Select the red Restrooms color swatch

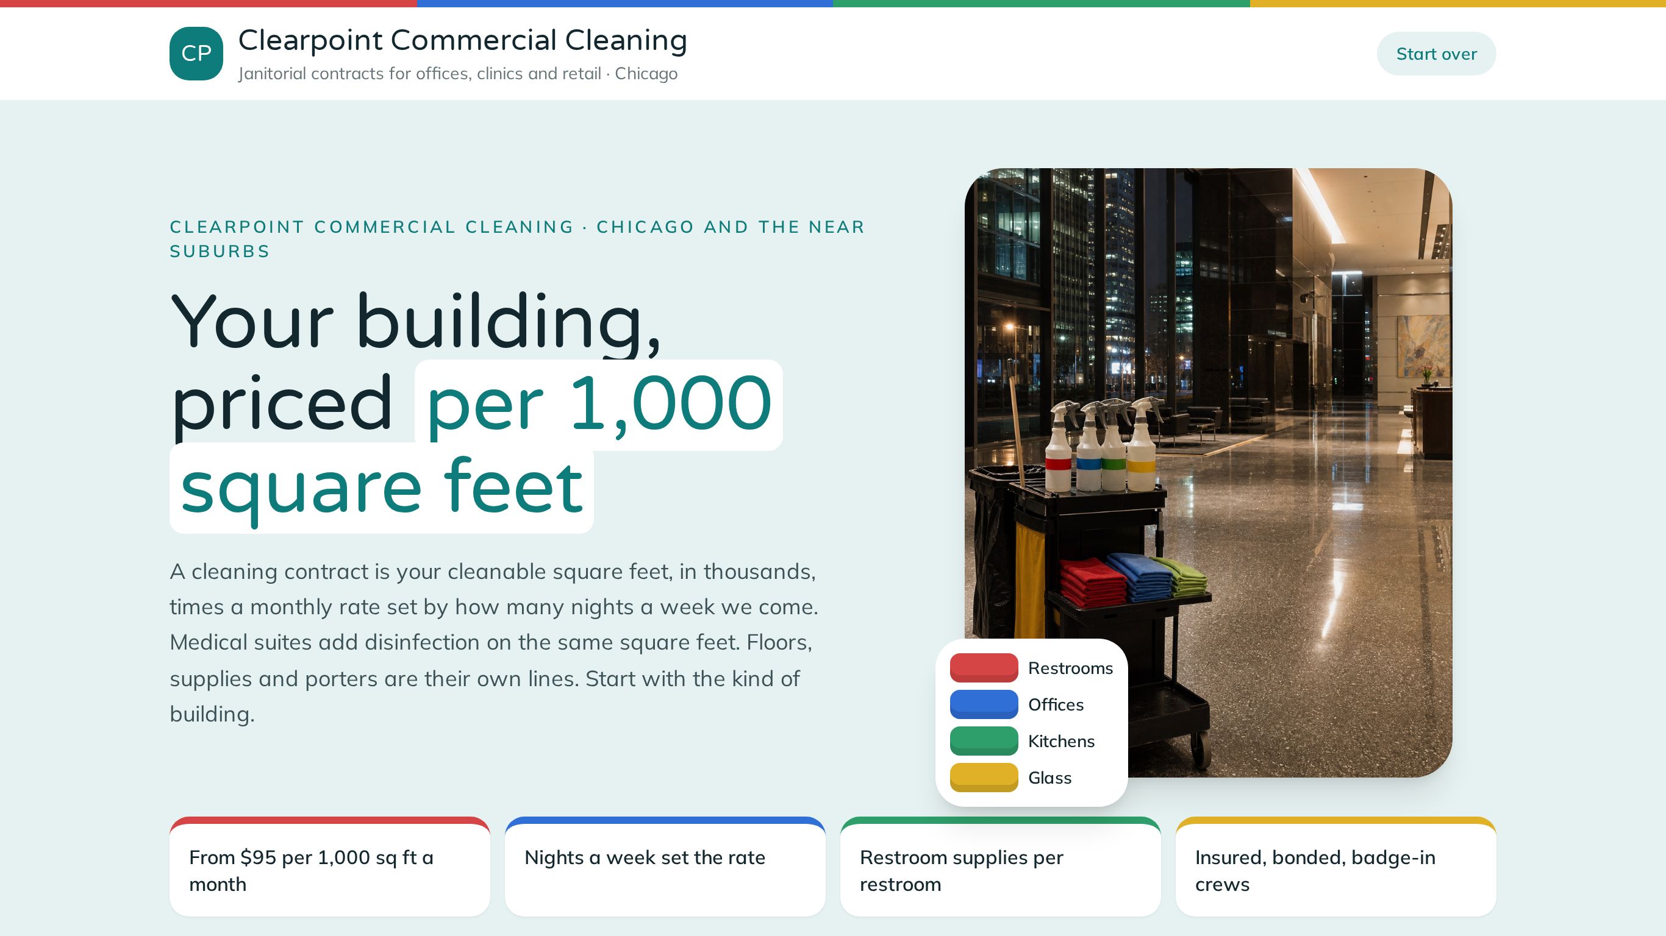click(x=984, y=668)
